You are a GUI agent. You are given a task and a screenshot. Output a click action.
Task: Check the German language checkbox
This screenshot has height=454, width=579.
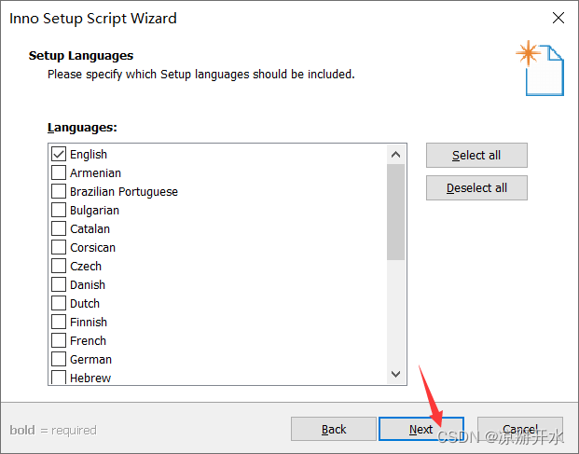[59, 359]
